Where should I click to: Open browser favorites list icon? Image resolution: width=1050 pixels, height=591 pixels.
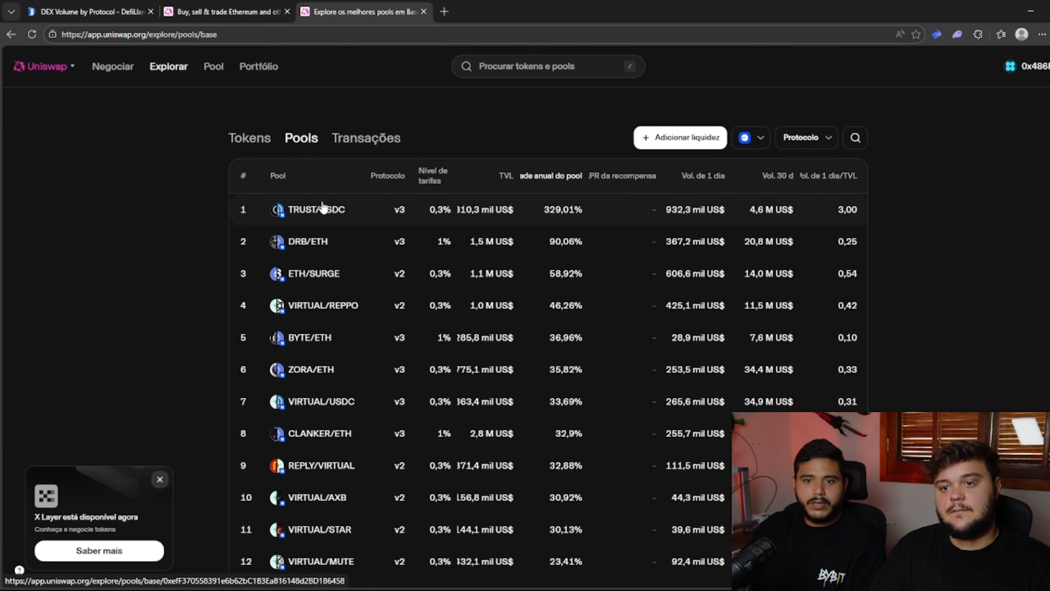(x=1001, y=34)
